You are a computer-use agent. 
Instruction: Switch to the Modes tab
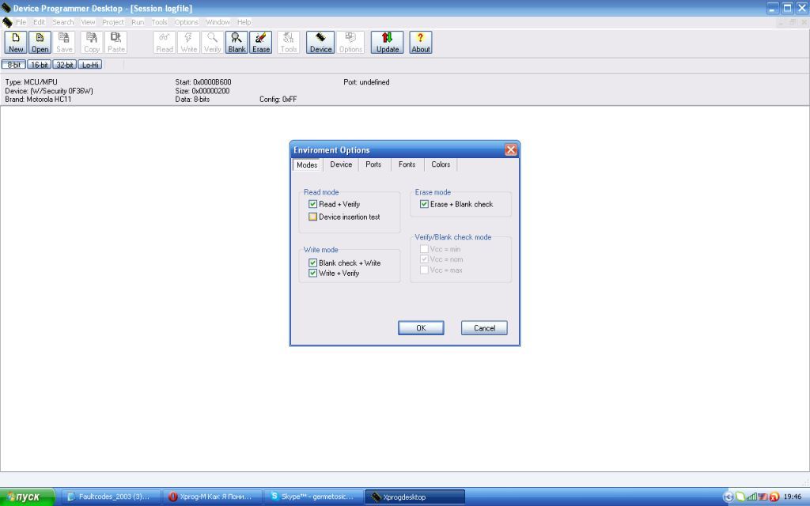pos(307,164)
